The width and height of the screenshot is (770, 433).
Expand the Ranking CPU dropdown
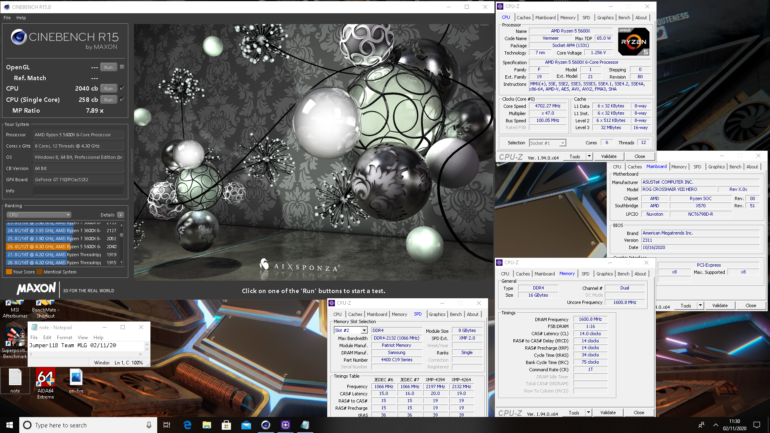pos(39,215)
